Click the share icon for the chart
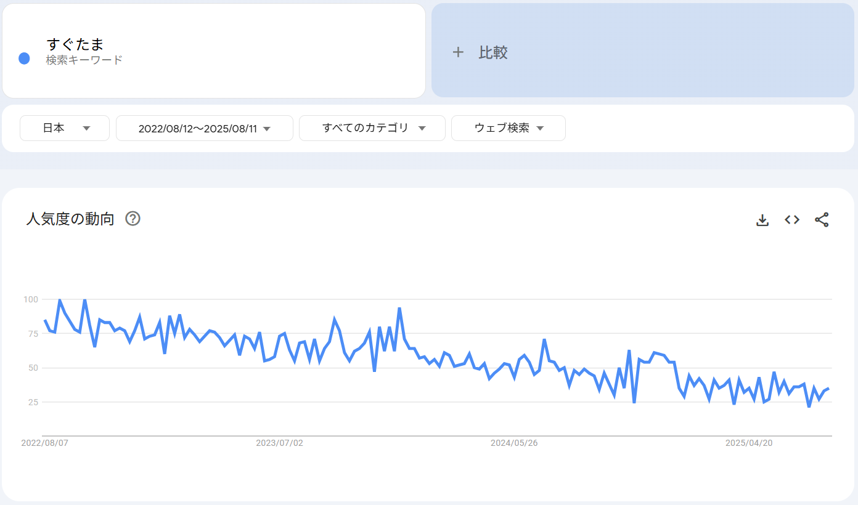This screenshot has width=858, height=505. click(x=822, y=220)
